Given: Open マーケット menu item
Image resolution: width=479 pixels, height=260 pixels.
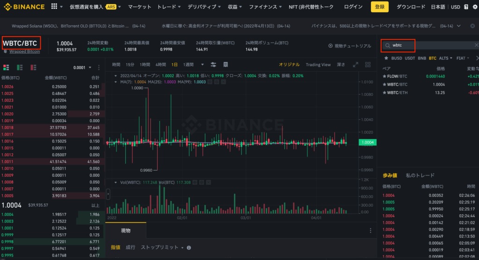Looking at the screenshot, I should [x=139, y=7].
